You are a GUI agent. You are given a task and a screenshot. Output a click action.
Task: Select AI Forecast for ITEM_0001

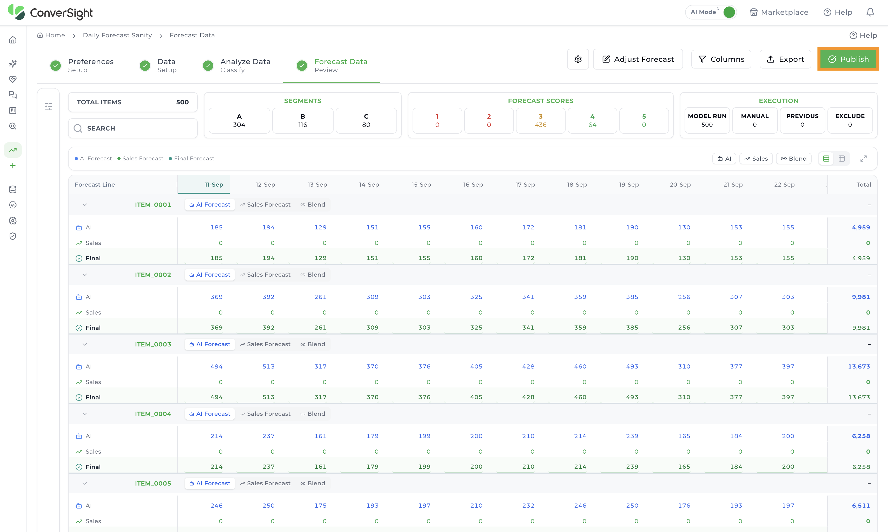click(x=210, y=205)
